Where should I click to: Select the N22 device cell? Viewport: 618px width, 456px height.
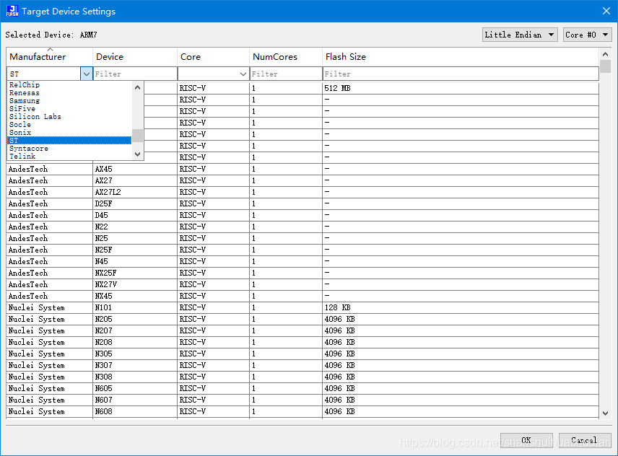(x=135, y=227)
